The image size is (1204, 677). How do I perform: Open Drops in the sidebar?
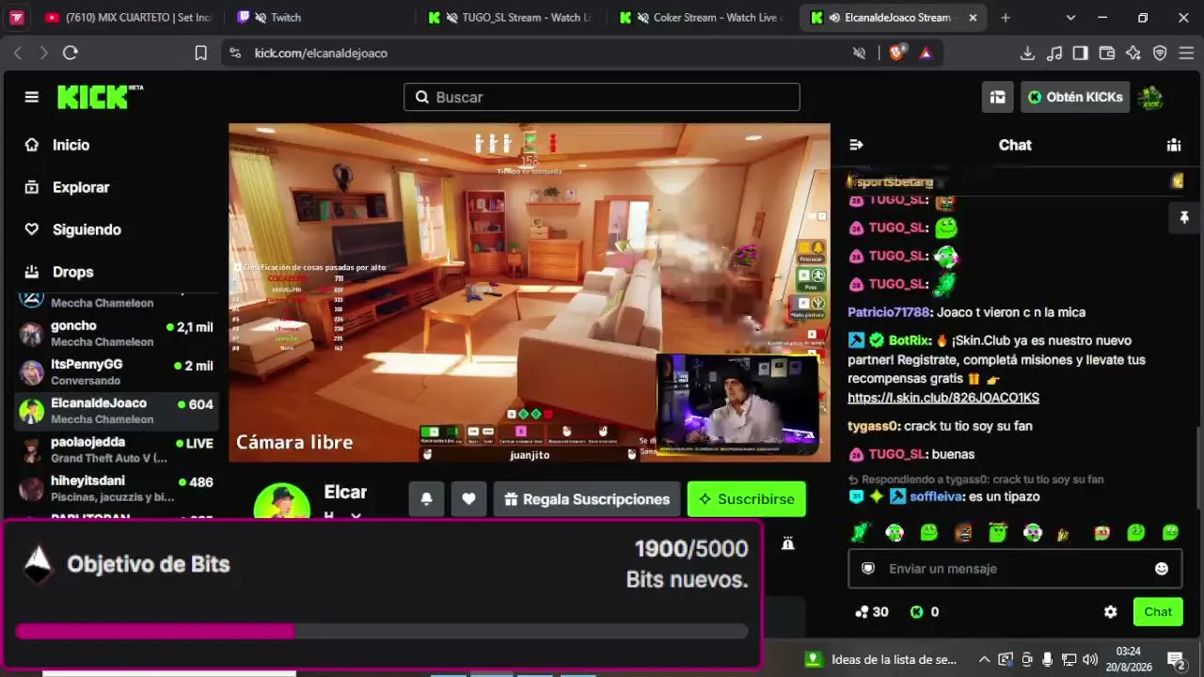72,272
